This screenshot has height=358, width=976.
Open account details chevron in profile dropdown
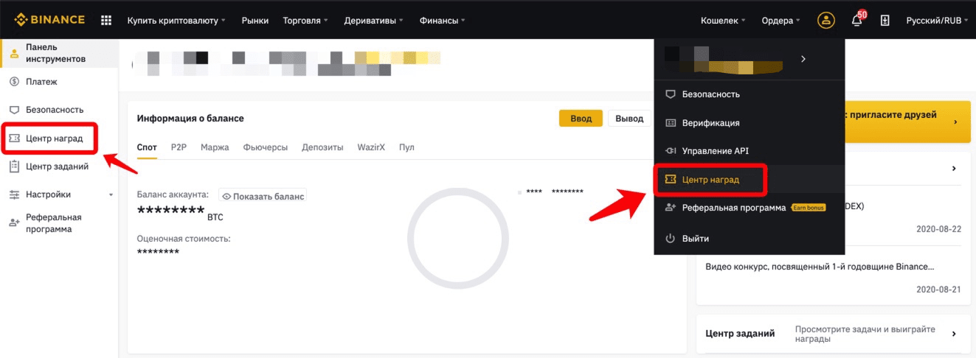click(803, 59)
